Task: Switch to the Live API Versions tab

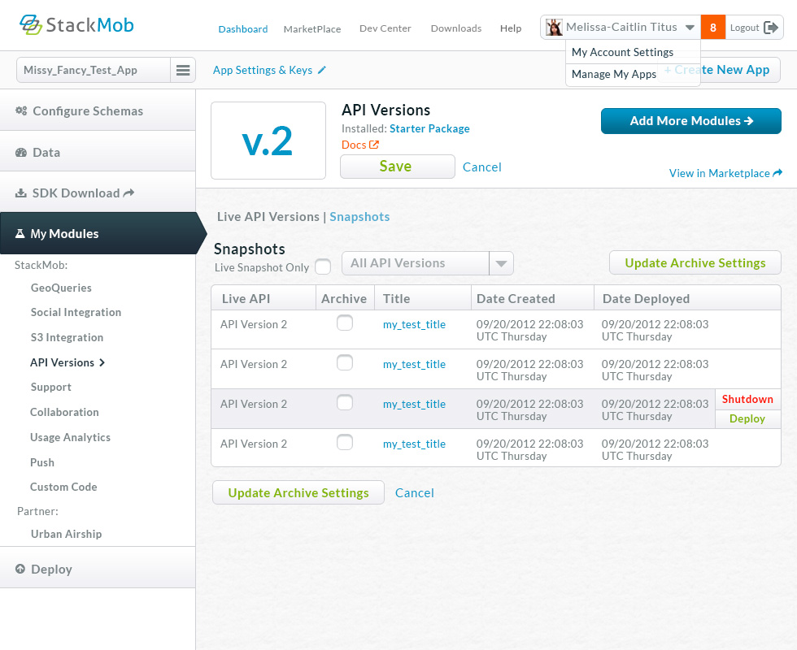Action: [268, 217]
